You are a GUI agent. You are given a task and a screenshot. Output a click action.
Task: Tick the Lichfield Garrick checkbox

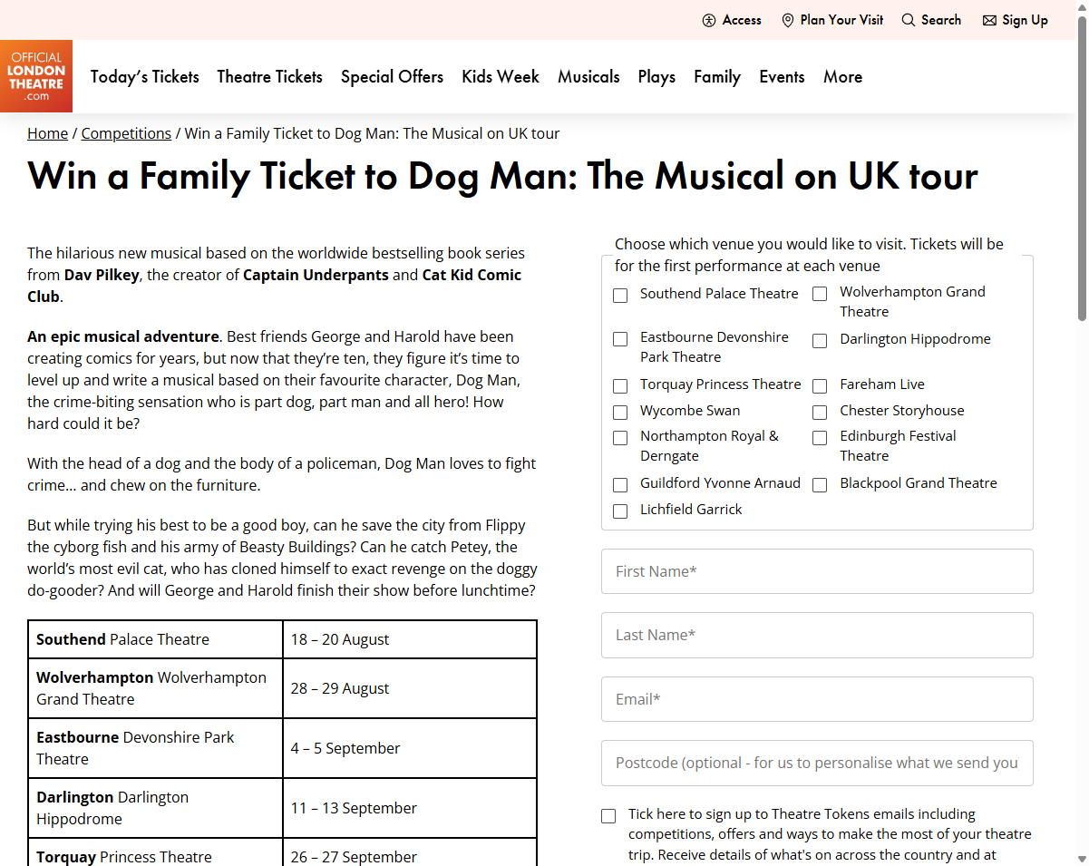tap(620, 511)
